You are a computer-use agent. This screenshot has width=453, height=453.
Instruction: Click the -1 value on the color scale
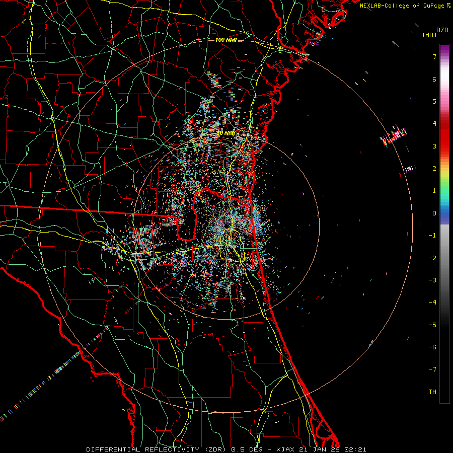(x=432, y=236)
